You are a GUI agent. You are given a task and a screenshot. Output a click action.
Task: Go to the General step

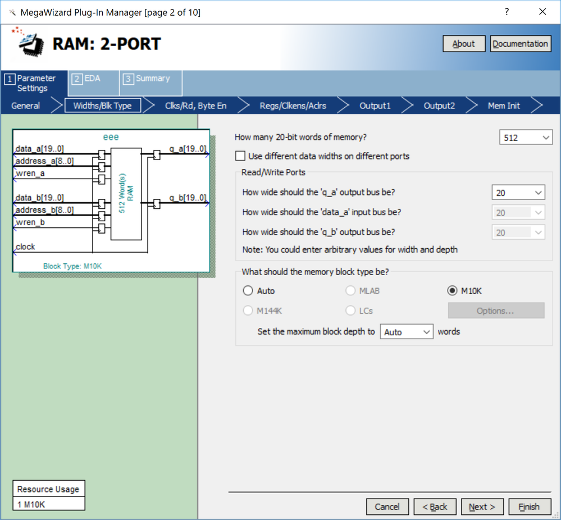click(26, 106)
